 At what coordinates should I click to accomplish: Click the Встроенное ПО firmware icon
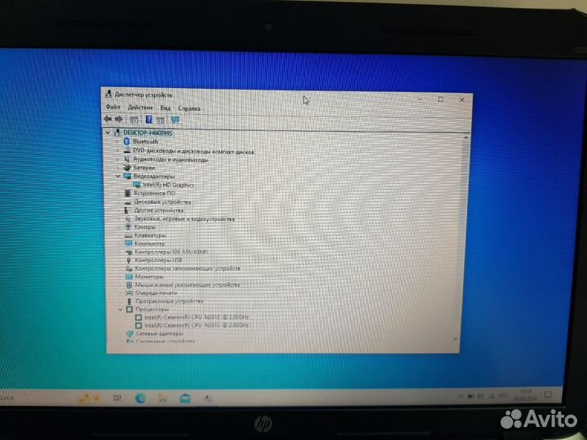click(128, 193)
